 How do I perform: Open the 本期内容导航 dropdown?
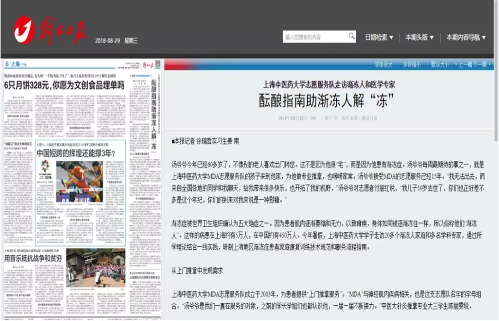tap(466, 37)
